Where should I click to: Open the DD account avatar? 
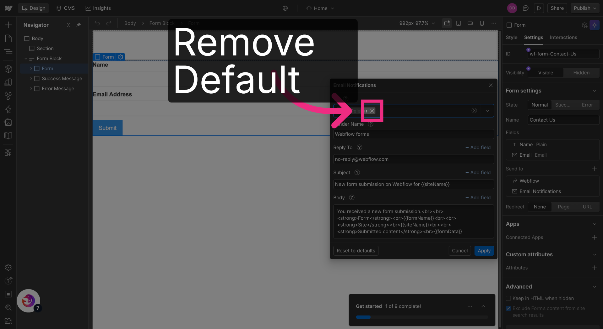pos(512,8)
